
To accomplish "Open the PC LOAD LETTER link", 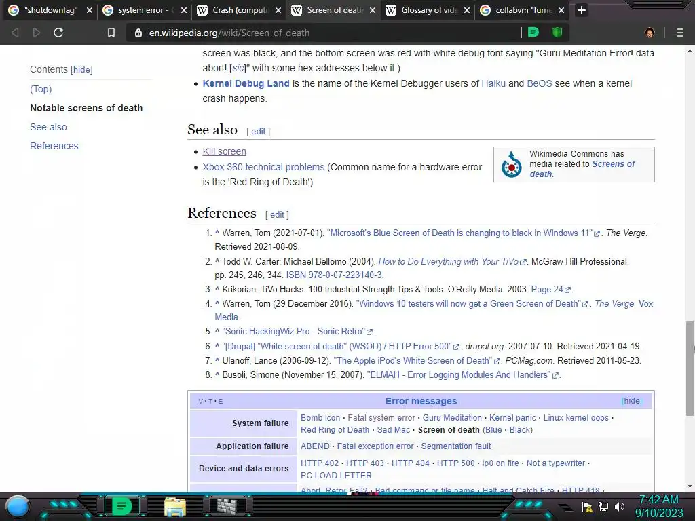I will 336,476.
